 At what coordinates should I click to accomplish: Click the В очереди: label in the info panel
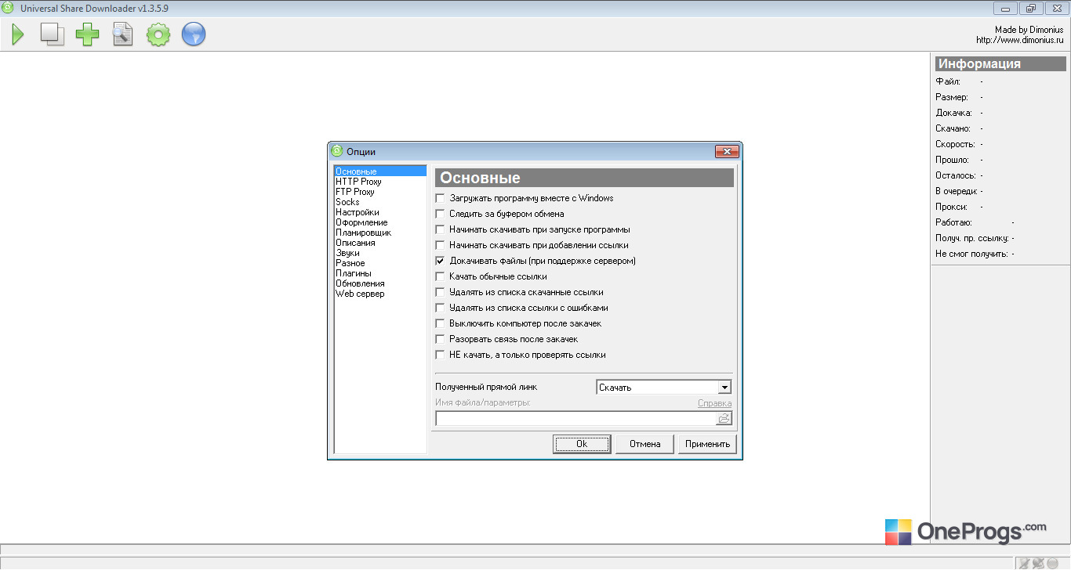[957, 191]
